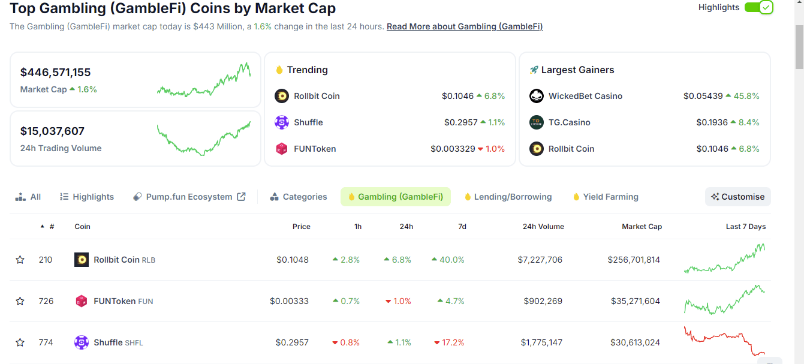Click Rollbit Coin market cap $256,701,814

634,260
